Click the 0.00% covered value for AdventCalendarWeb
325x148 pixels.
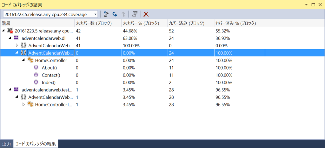coord(221,46)
